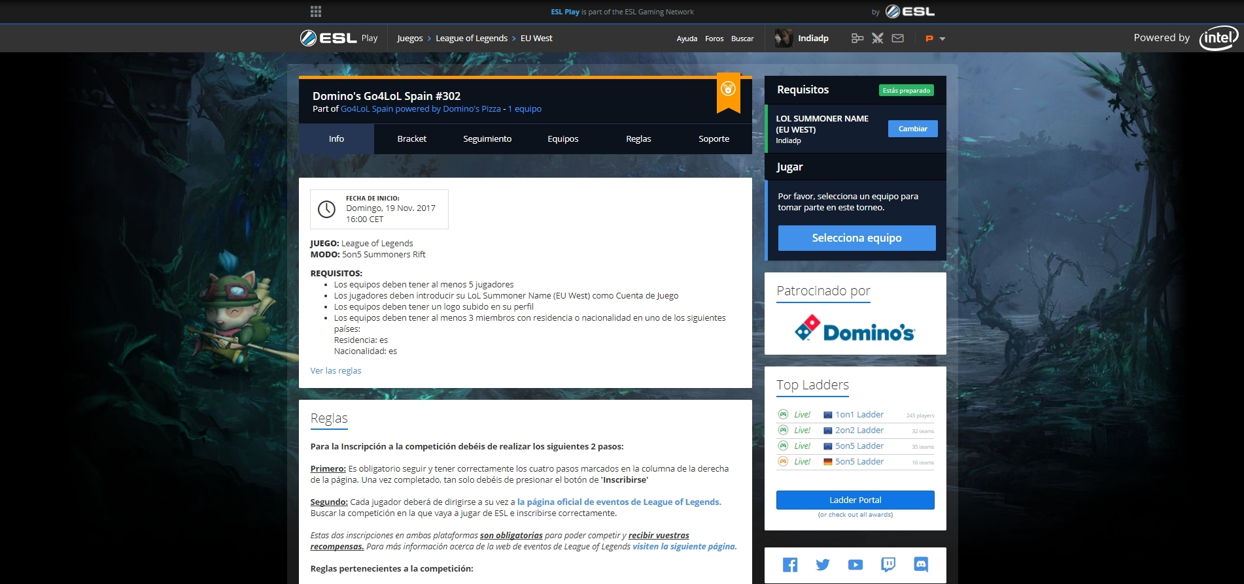Open Ayuda in header

click(687, 39)
